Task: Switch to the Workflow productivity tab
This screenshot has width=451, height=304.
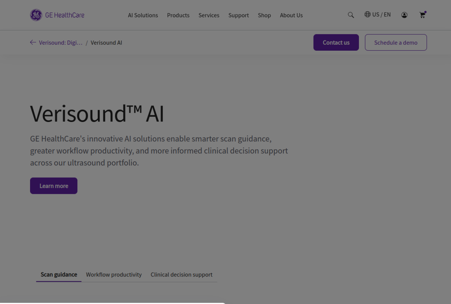Action: pyautogui.click(x=114, y=275)
